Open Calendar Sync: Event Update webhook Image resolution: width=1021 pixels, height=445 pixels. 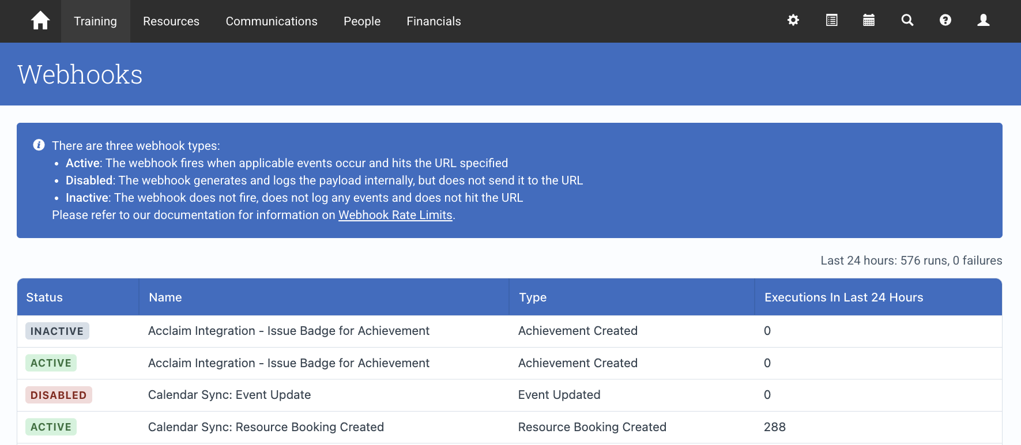[229, 395]
